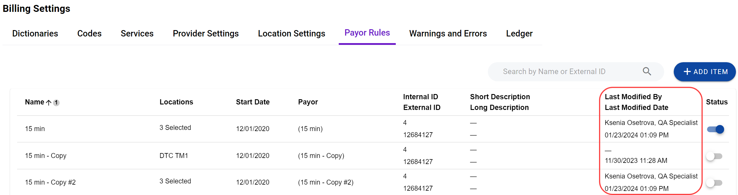The width and height of the screenshot is (738, 195).
Task: Sort by the Payor column header
Action: click(x=308, y=102)
